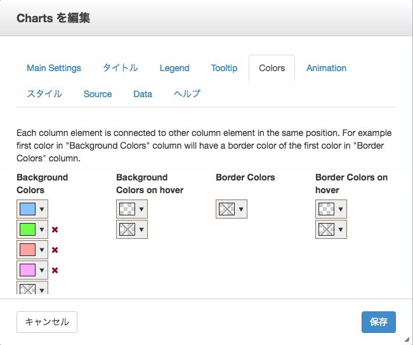Click the first transparent hover background swatch
The height and width of the screenshot is (345, 413).
(128, 209)
